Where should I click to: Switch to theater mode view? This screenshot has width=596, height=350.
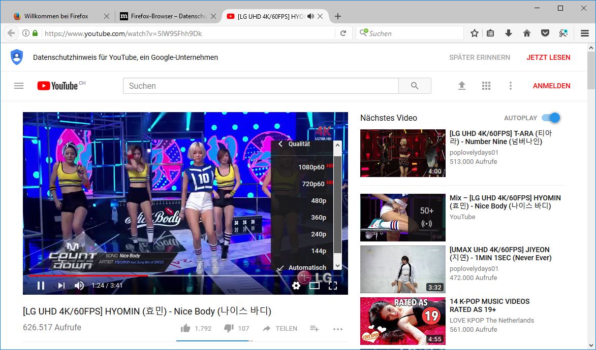click(x=315, y=286)
